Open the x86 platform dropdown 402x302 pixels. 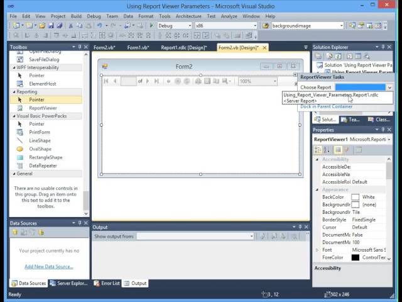[x=255, y=26]
